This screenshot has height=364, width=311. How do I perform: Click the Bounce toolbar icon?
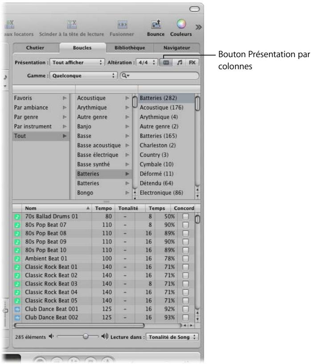pos(156,24)
